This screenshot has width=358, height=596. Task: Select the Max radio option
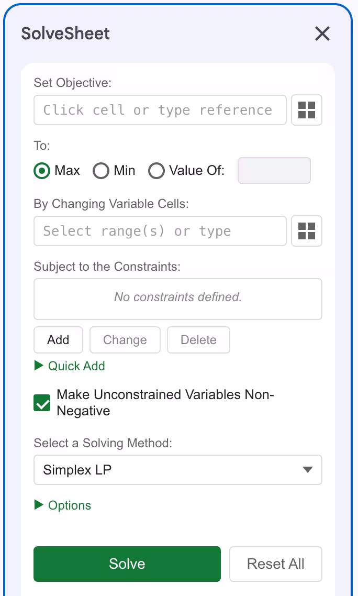42,171
